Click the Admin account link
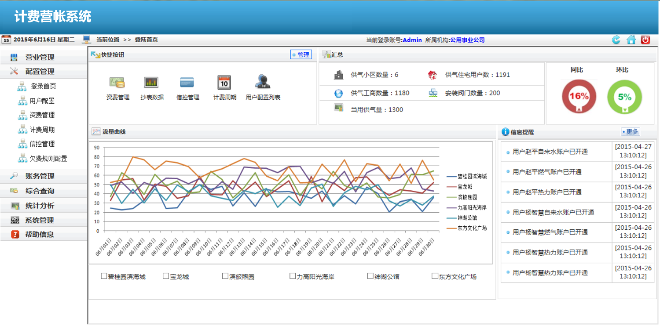 tap(412, 40)
